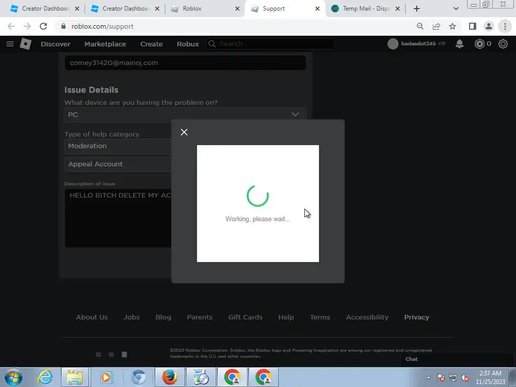
Task: Open the Help footer link
Action: point(286,317)
